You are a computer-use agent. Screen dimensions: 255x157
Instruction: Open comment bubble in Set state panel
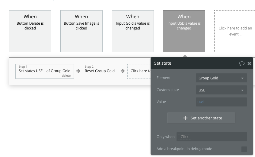click(x=241, y=63)
